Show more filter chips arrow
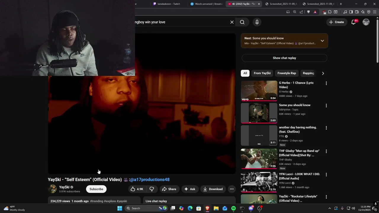This screenshot has width=379, height=213. coord(323,73)
